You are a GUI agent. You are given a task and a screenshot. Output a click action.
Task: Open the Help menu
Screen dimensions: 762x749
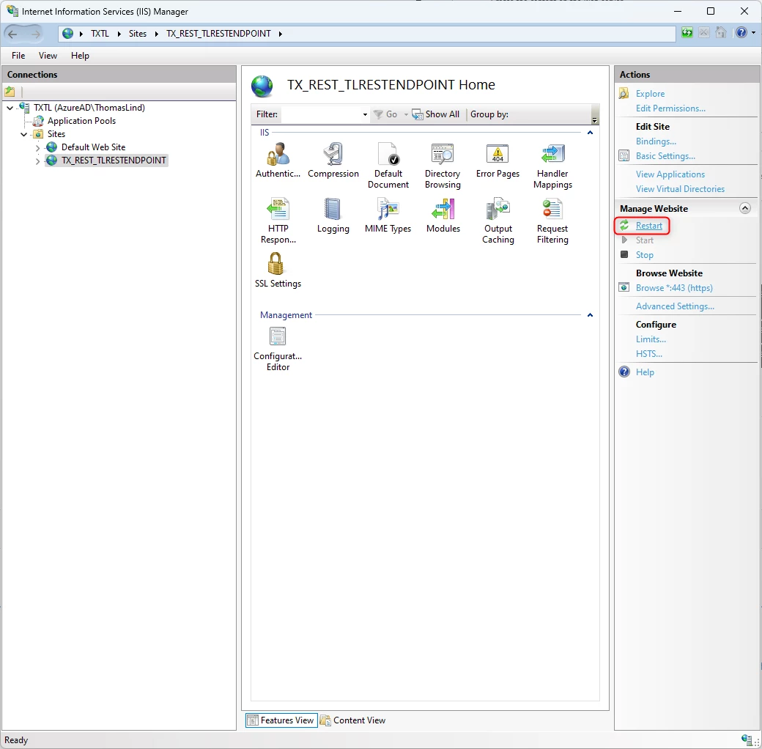(x=80, y=56)
